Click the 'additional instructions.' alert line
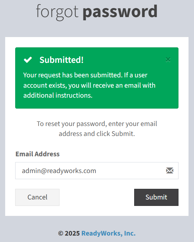Screen dimensions: 194x242 (x=58, y=95)
